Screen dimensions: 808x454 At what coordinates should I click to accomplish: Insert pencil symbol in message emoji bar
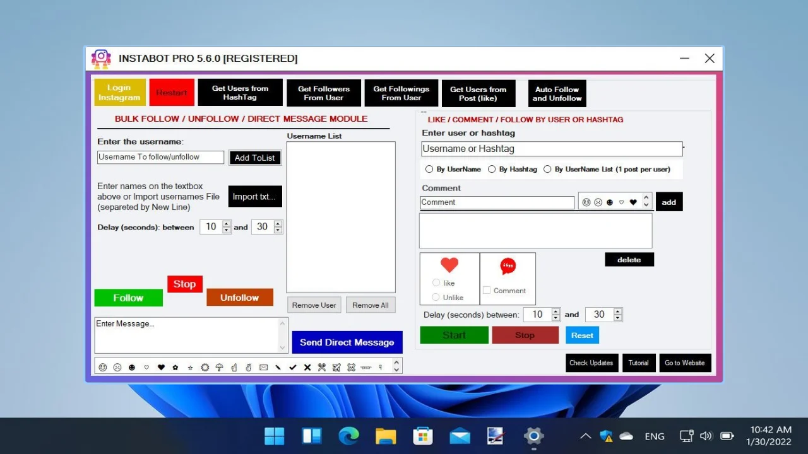(x=278, y=367)
